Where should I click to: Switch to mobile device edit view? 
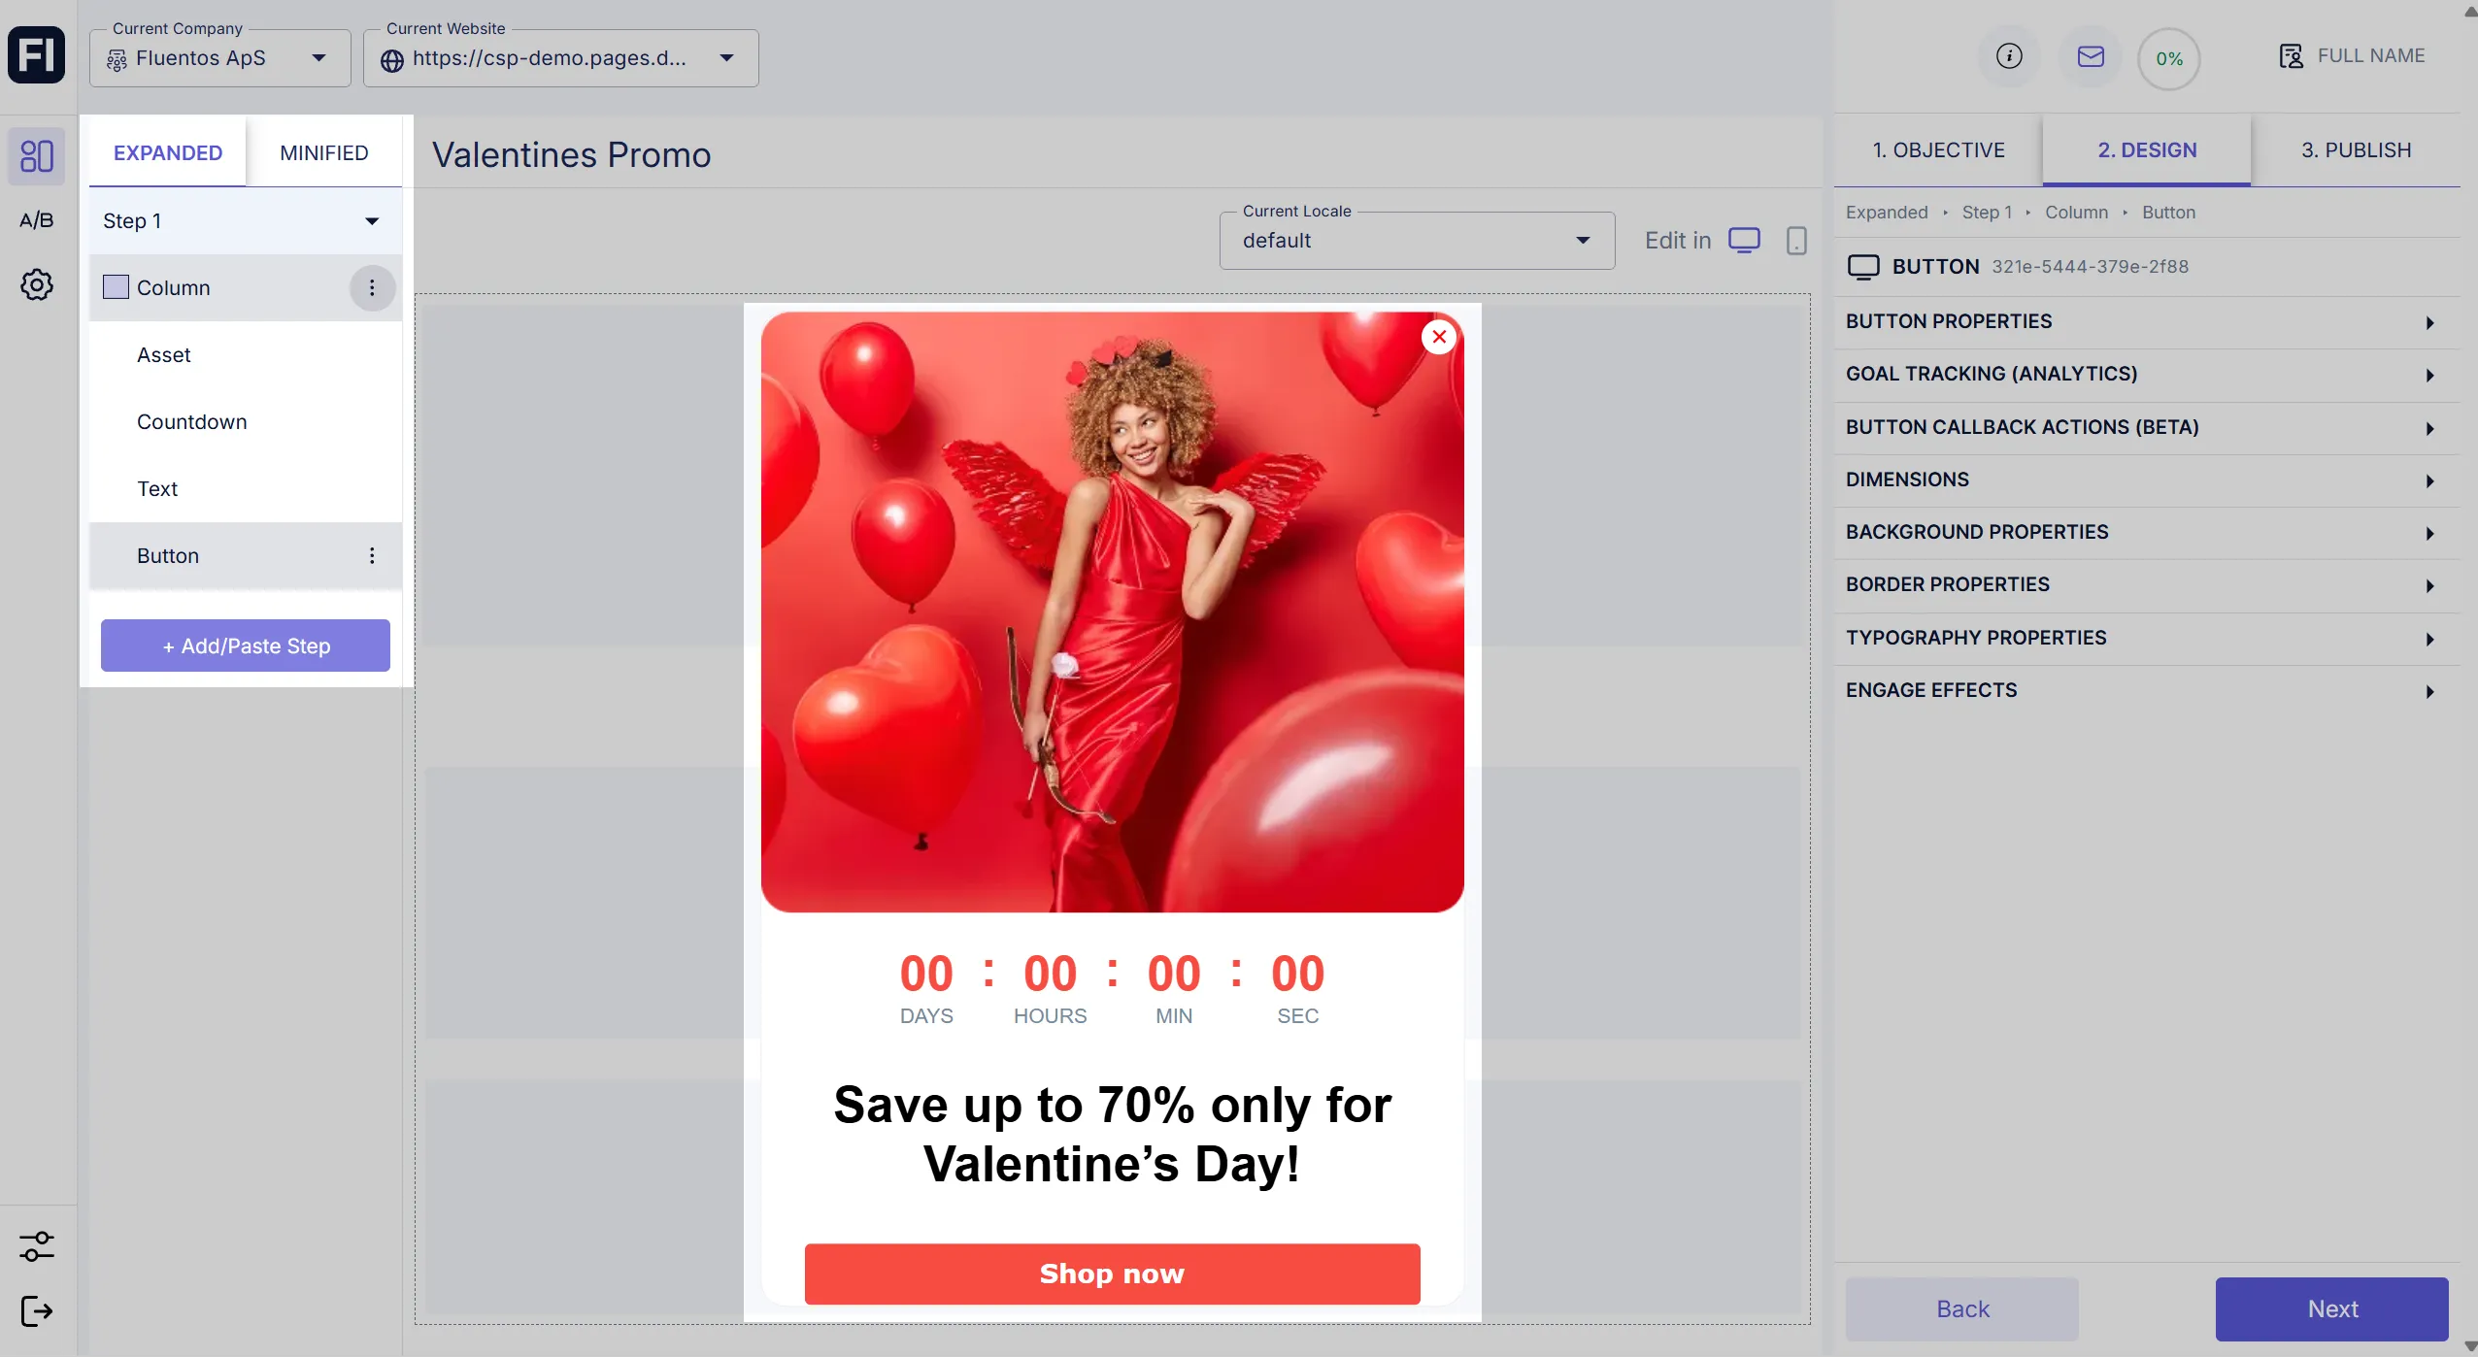(1796, 241)
